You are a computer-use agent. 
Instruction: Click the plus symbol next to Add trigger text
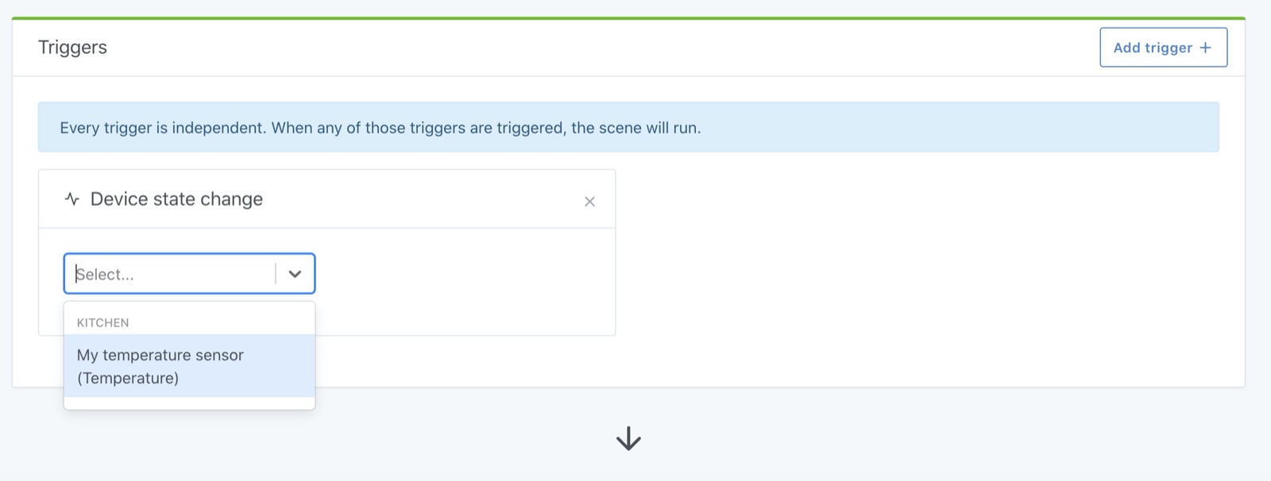[x=1207, y=48]
